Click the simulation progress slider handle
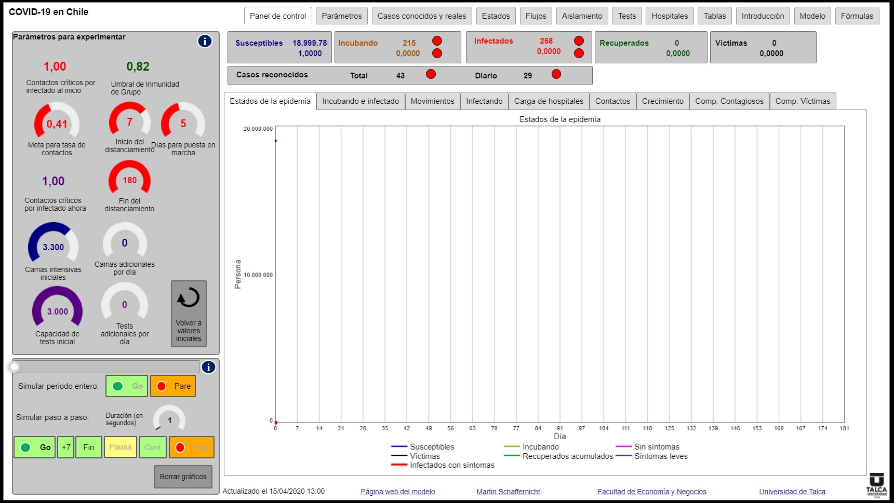The image size is (894, 503). 14,367
